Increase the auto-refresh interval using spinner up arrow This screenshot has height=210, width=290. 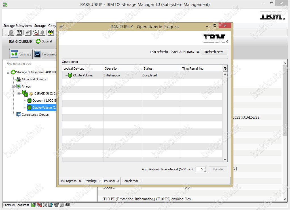pos(205,168)
